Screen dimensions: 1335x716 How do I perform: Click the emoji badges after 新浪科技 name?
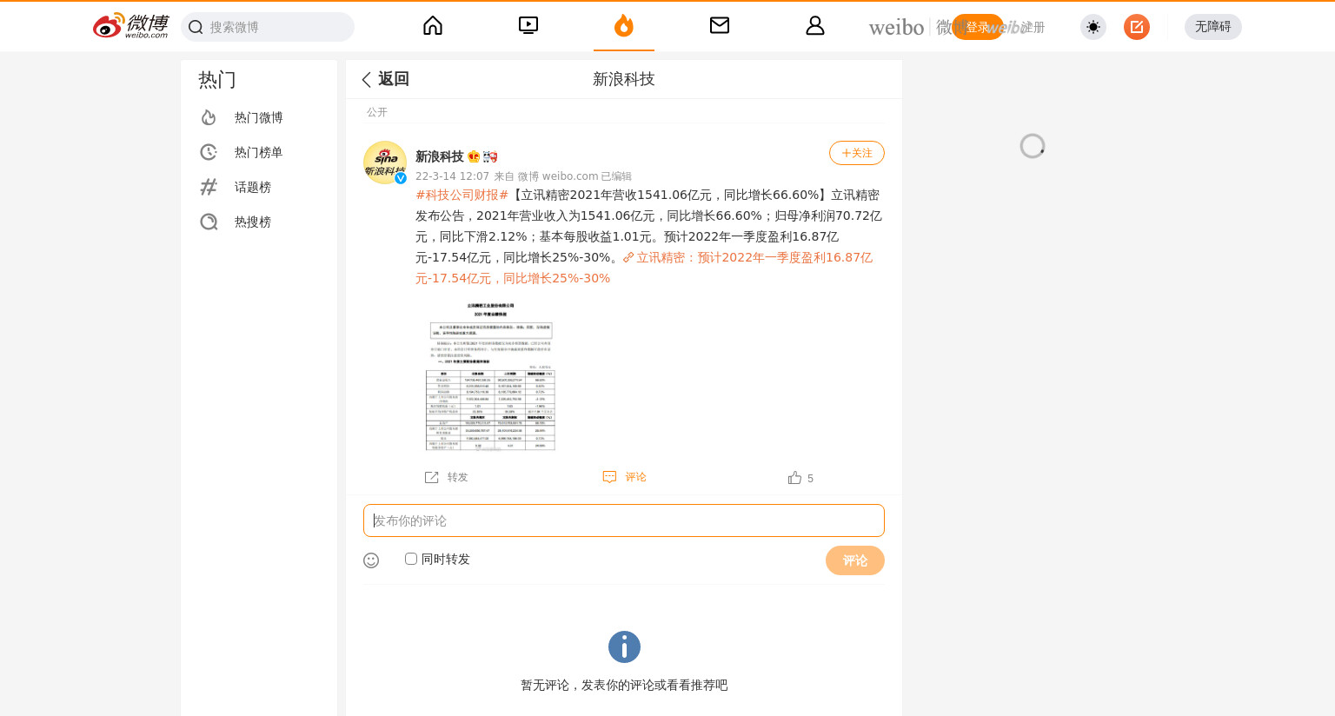click(482, 156)
